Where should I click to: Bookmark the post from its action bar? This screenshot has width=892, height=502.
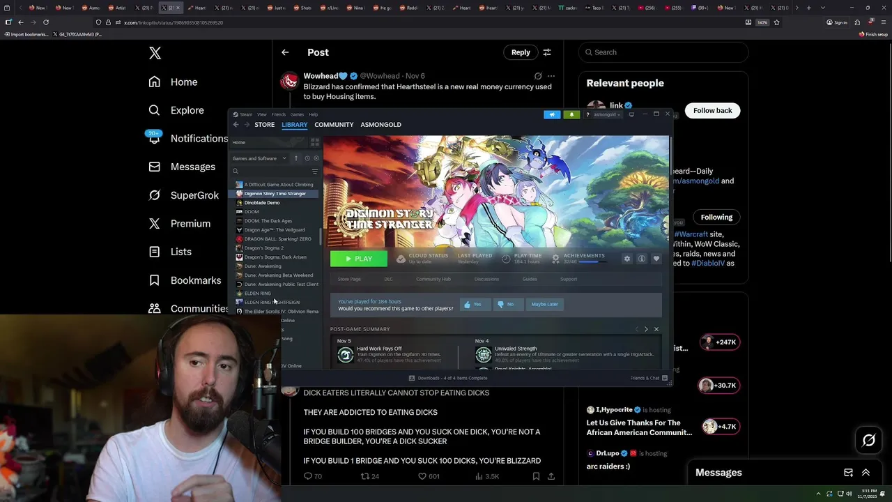pyautogui.click(x=536, y=476)
